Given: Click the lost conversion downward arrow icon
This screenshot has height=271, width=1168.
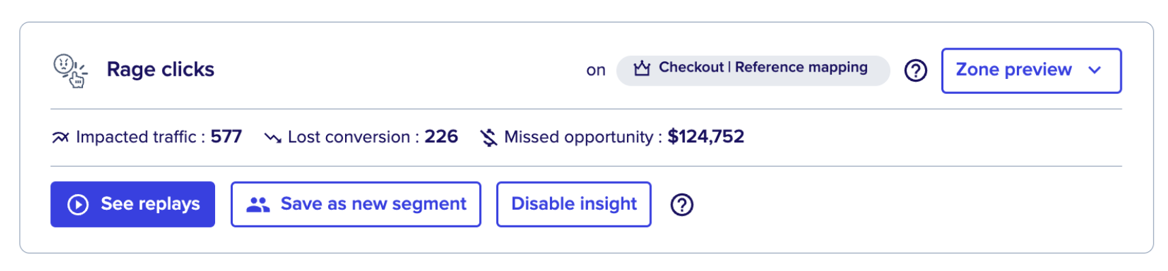Looking at the screenshot, I should coord(273,138).
